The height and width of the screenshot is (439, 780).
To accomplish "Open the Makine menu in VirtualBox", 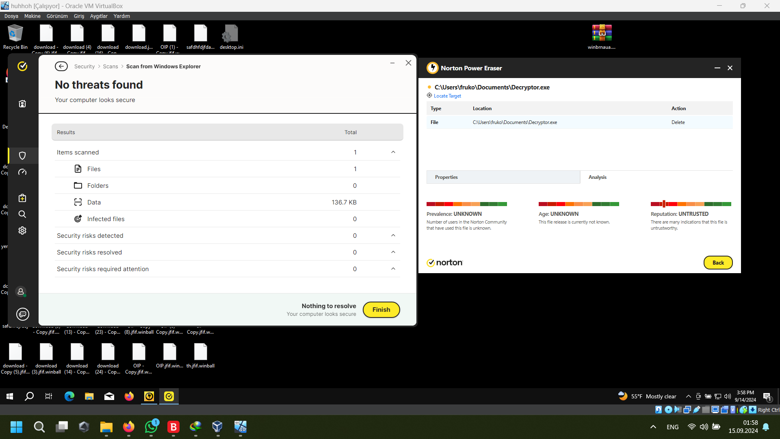I will [32, 16].
